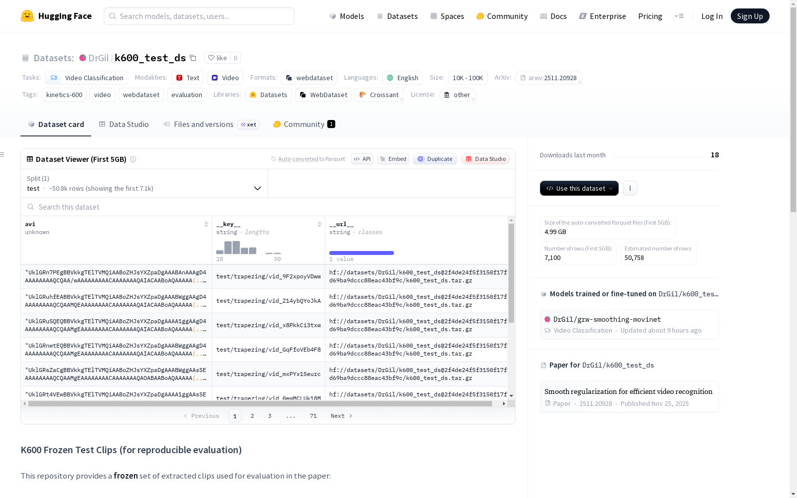This screenshot has height=498, width=797.
Task: Sort the __key__ column using its sort arrows
Action: pos(319,224)
